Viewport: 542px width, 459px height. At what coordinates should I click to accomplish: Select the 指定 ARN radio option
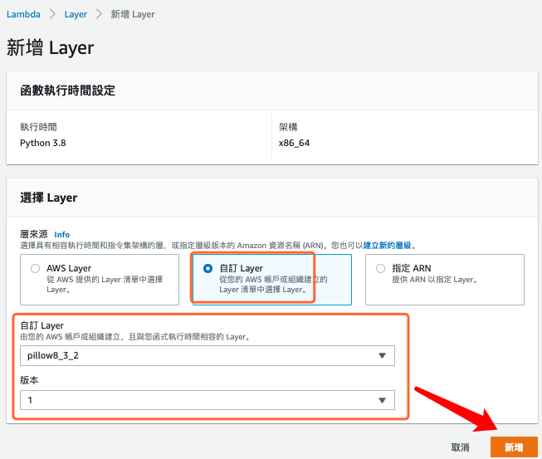click(x=380, y=269)
